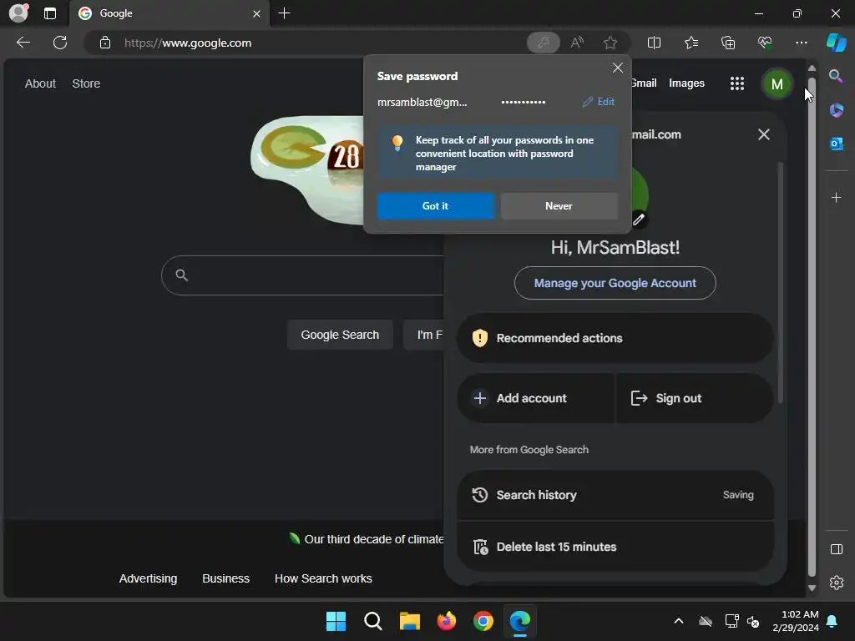855x641 pixels.
Task: Click Delete last 15 minutes
Action: pos(615,547)
